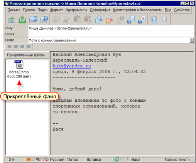Click the orange find and replace icon
The width and height of the screenshot is (196, 163).
pyautogui.click(x=110, y=20)
